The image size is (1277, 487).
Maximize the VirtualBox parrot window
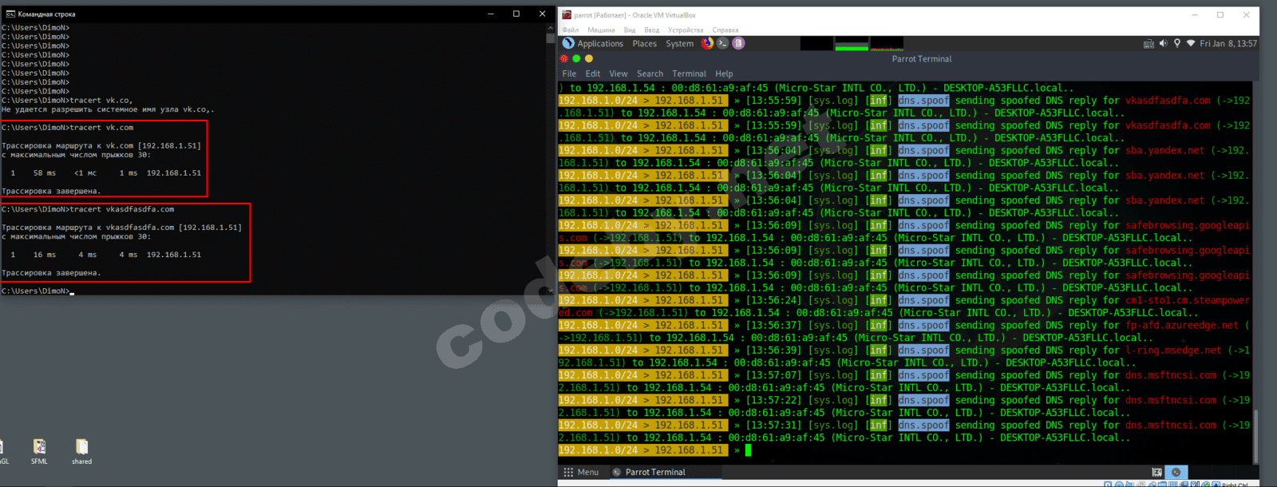(1220, 14)
